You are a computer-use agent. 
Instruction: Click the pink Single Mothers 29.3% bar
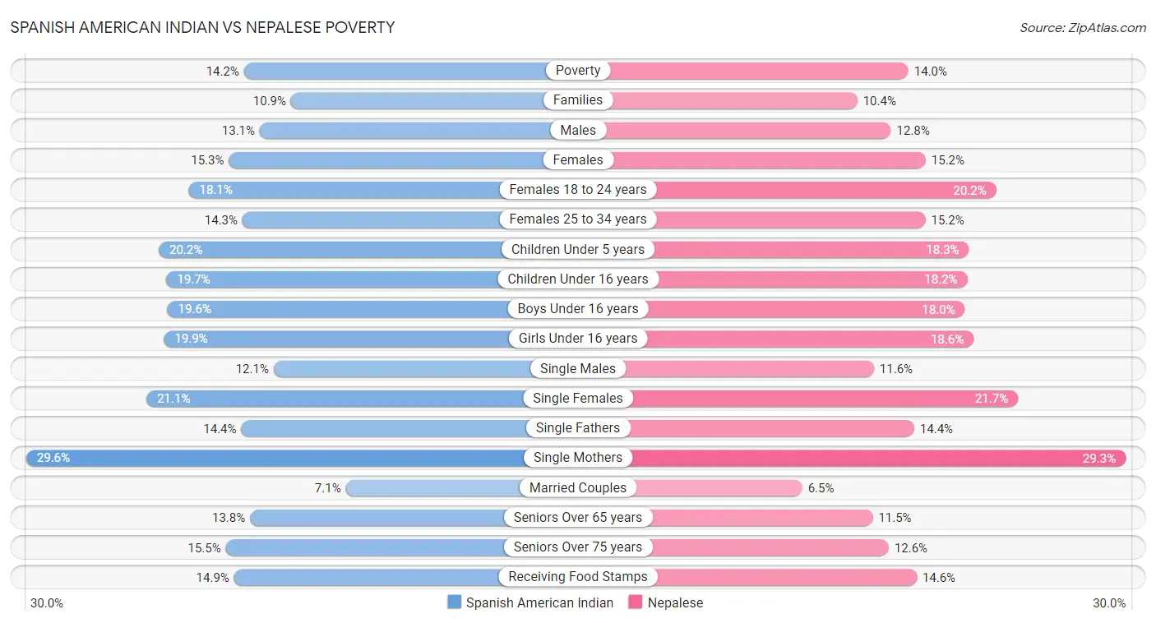click(872, 458)
